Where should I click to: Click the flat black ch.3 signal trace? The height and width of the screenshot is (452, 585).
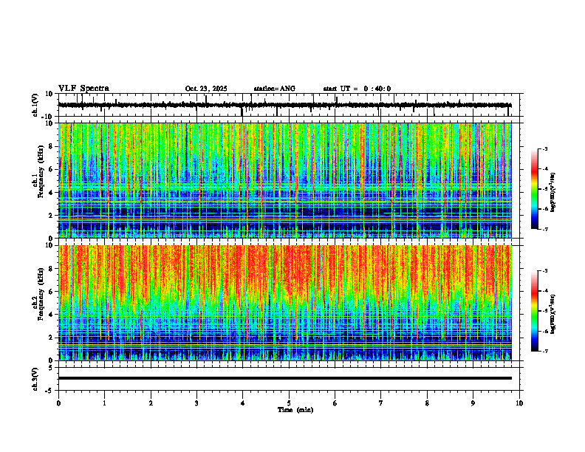pyautogui.click(x=284, y=378)
